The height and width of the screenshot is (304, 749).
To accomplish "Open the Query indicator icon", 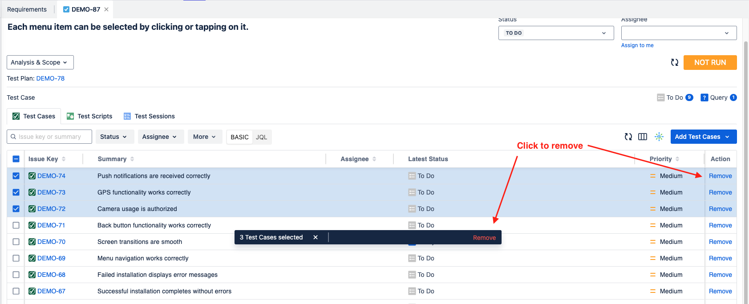I will point(704,97).
